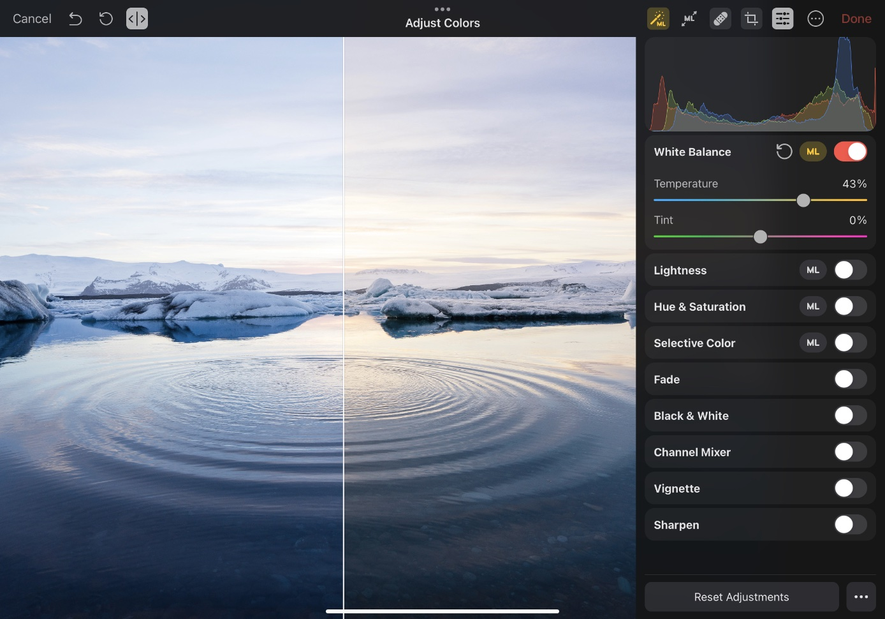The image size is (885, 619).
Task: Turn on the Fade toggle
Action: [x=851, y=379]
